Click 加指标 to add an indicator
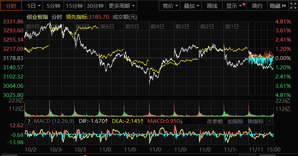 coord(235,122)
